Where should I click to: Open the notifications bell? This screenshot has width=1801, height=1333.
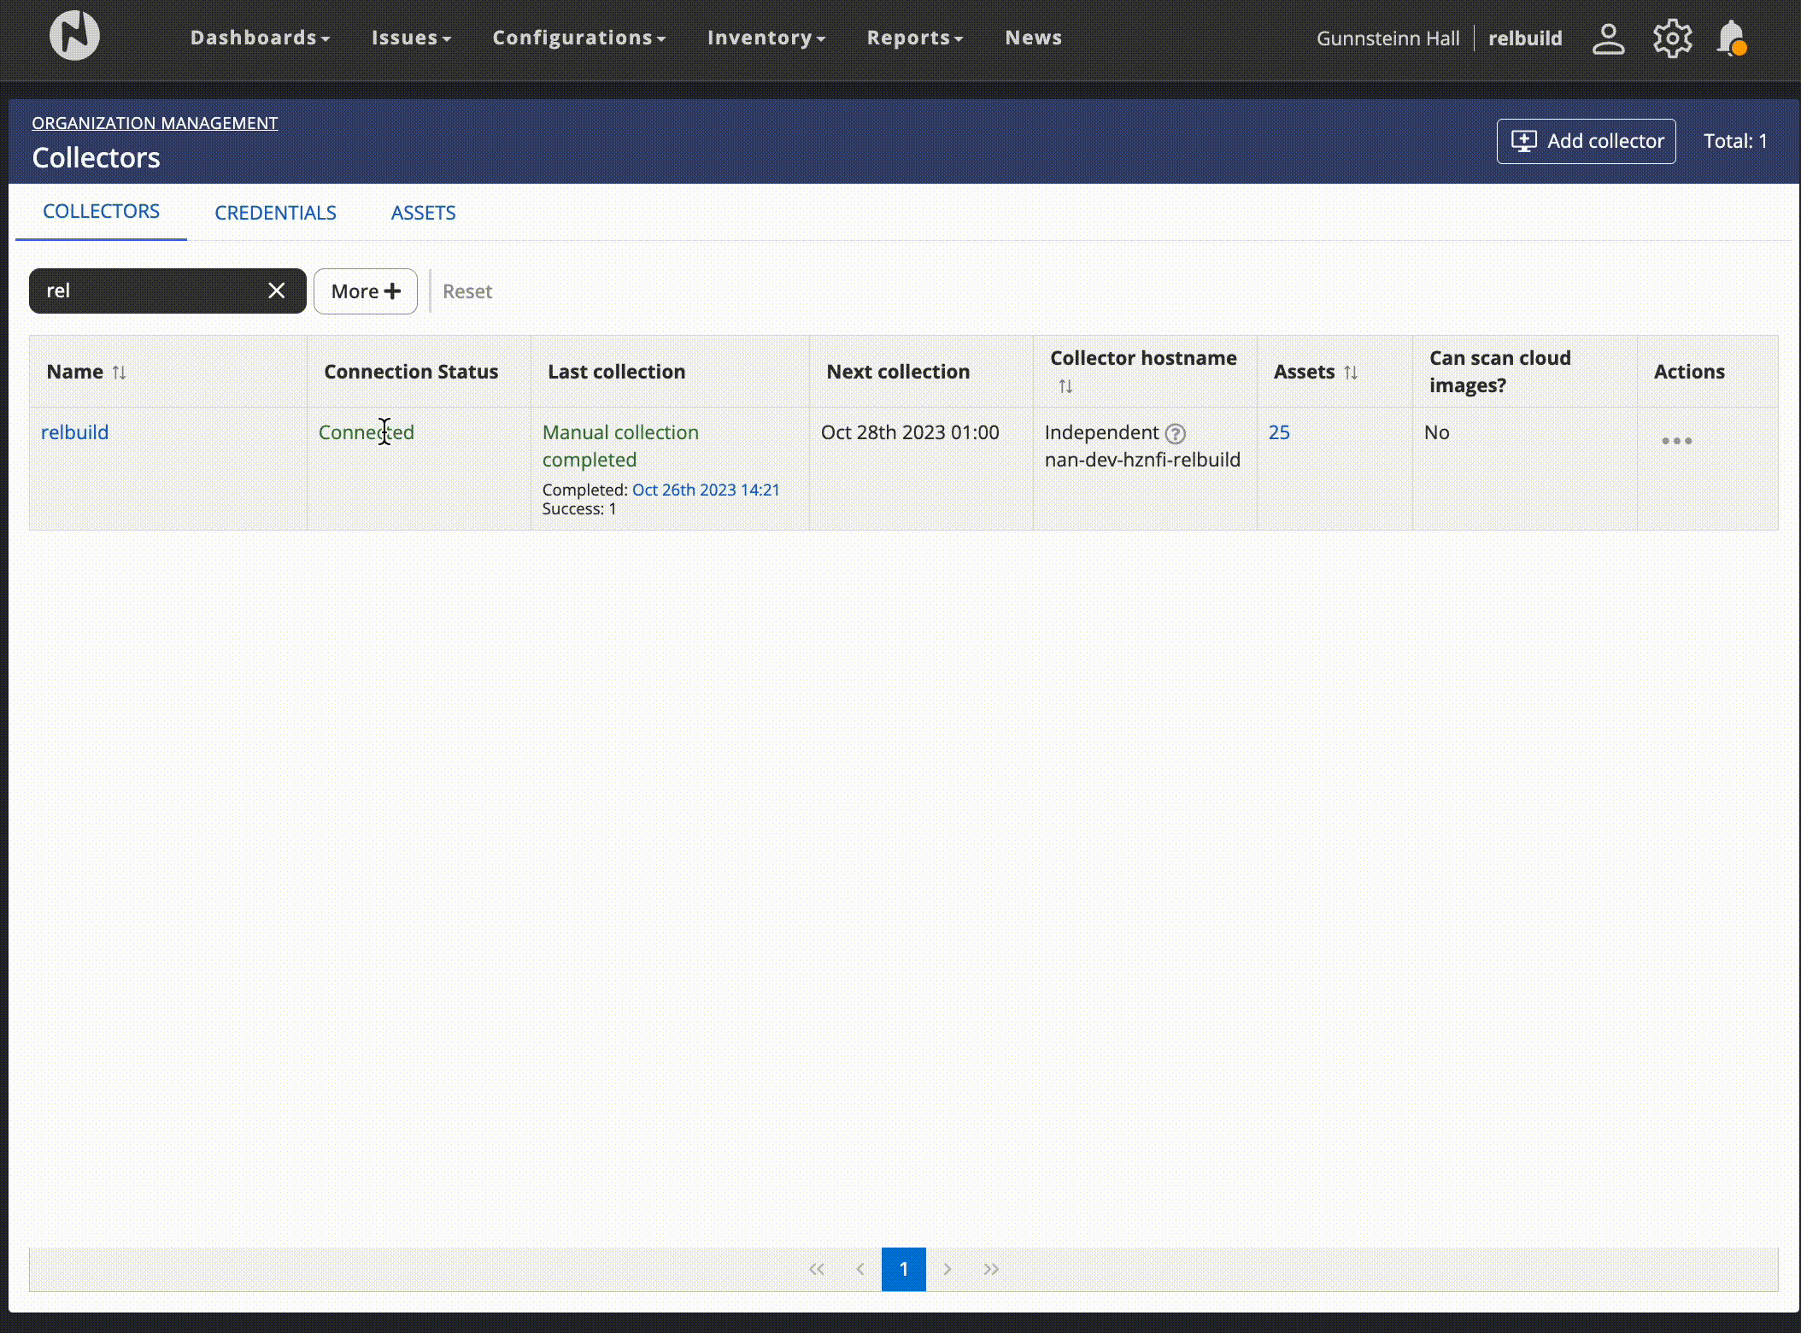click(x=1732, y=38)
